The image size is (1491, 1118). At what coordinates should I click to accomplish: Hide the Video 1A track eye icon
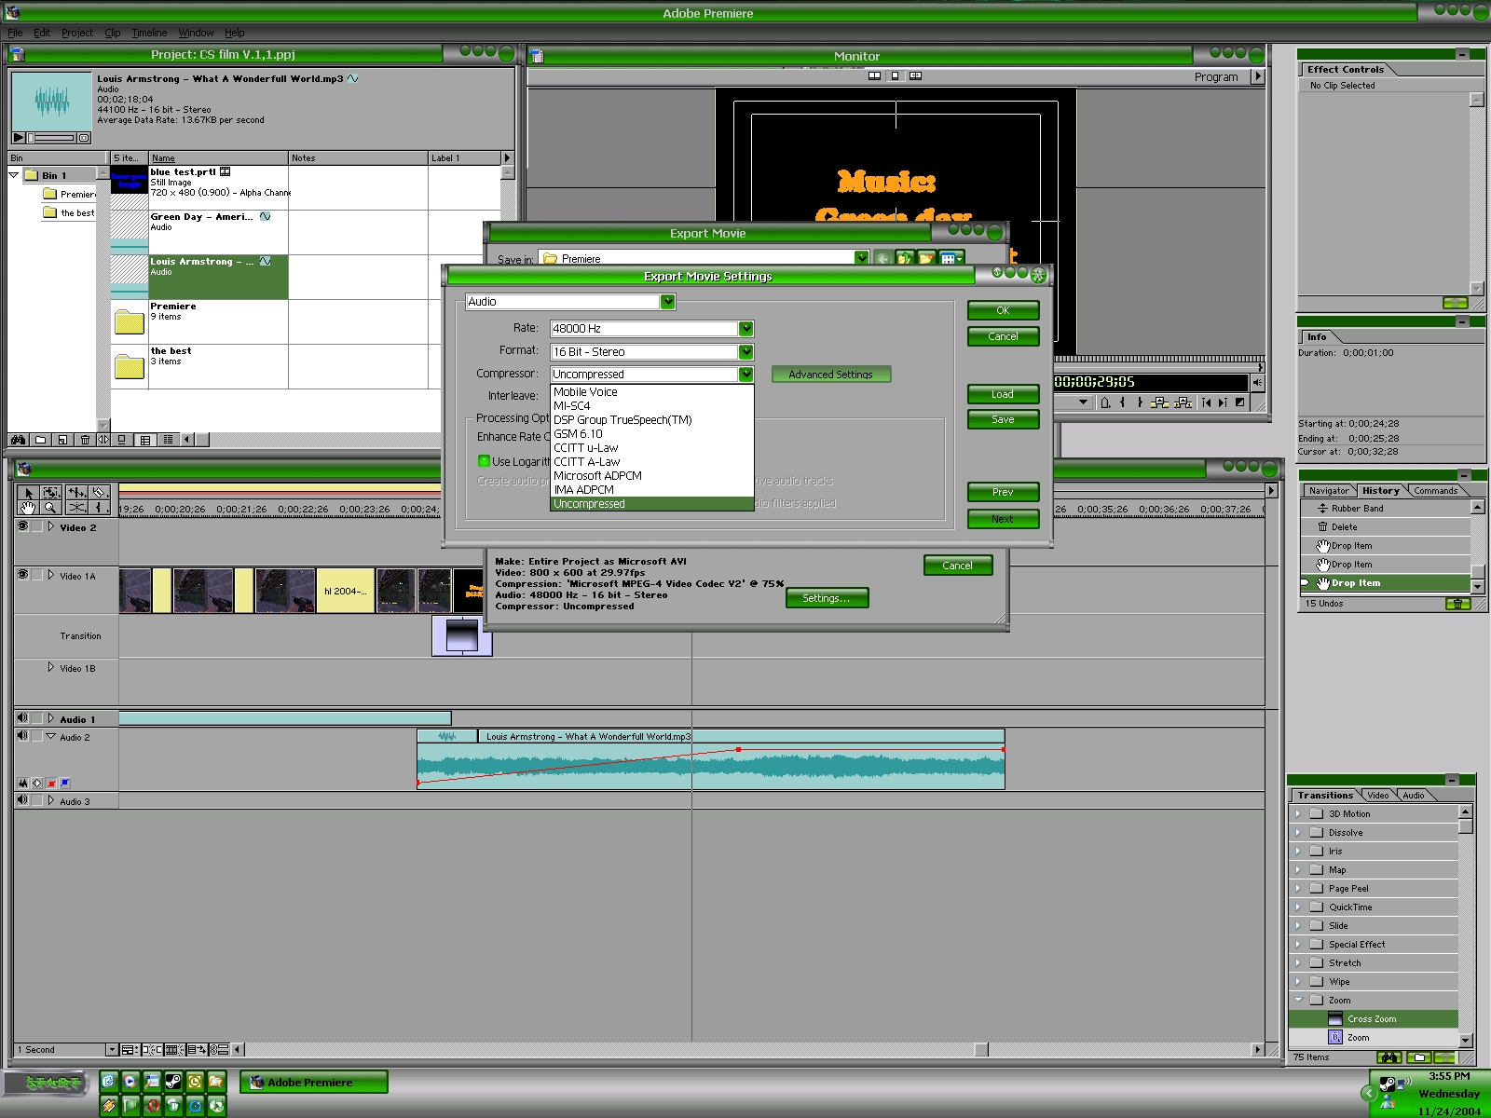(x=22, y=575)
